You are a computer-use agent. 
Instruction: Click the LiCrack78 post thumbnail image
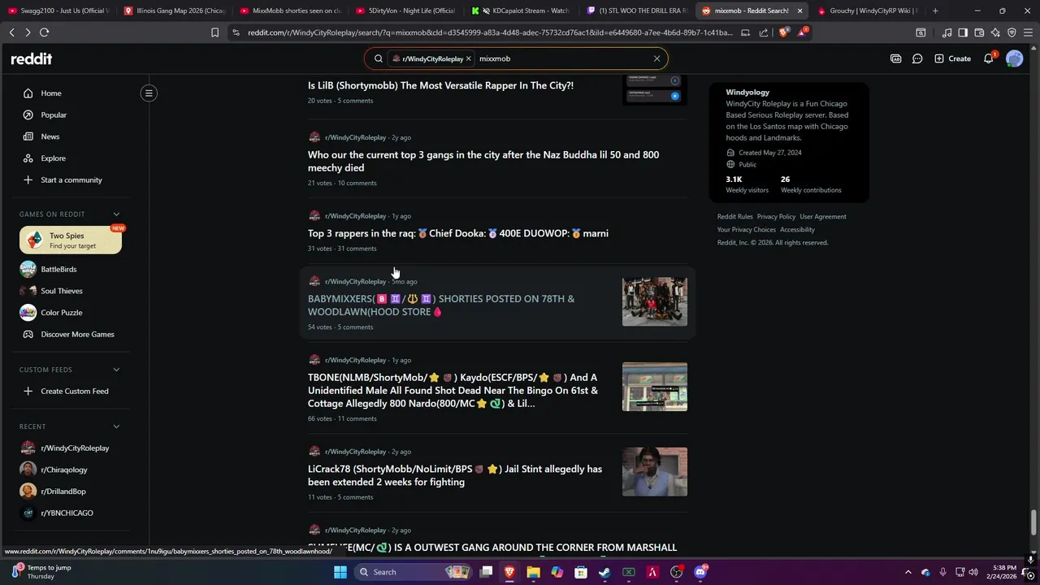(655, 471)
